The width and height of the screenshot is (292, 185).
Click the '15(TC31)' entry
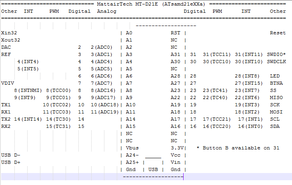(x=58, y=127)
